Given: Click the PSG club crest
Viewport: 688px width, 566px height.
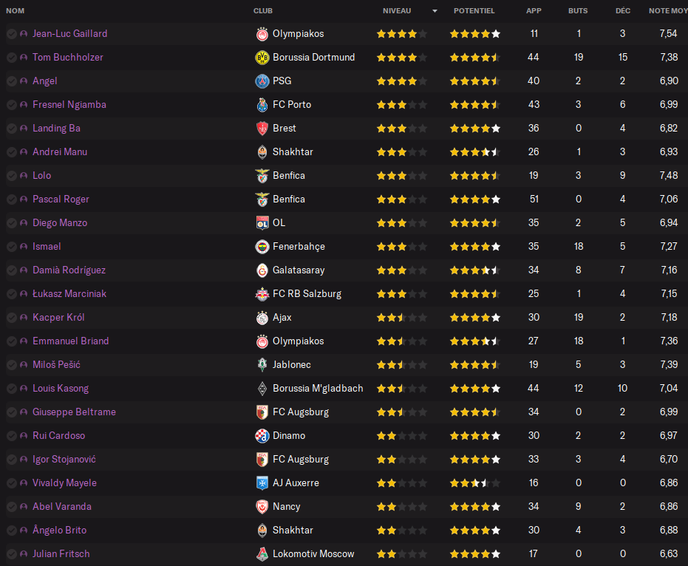Looking at the screenshot, I should (x=262, y=81).
